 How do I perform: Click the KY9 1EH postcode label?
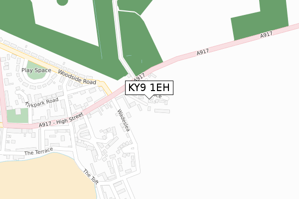[x=149, y=88]
